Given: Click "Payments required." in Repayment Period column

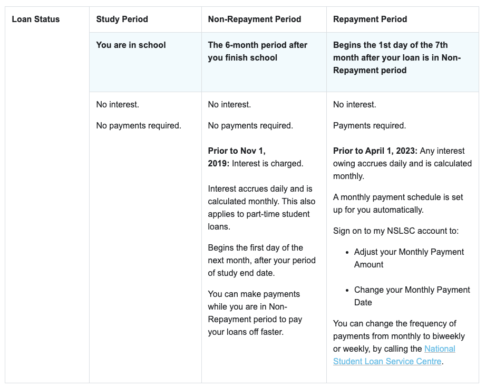Looking at the screenshot, I should point(369,125).
